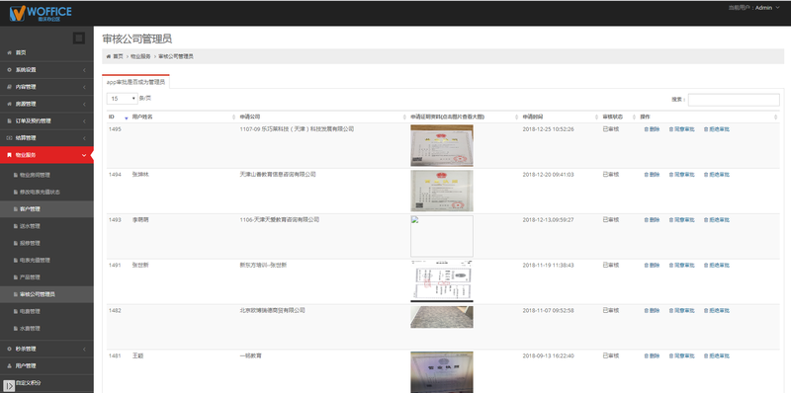Click the 首页 home icon in sidebar

(10, 52)
